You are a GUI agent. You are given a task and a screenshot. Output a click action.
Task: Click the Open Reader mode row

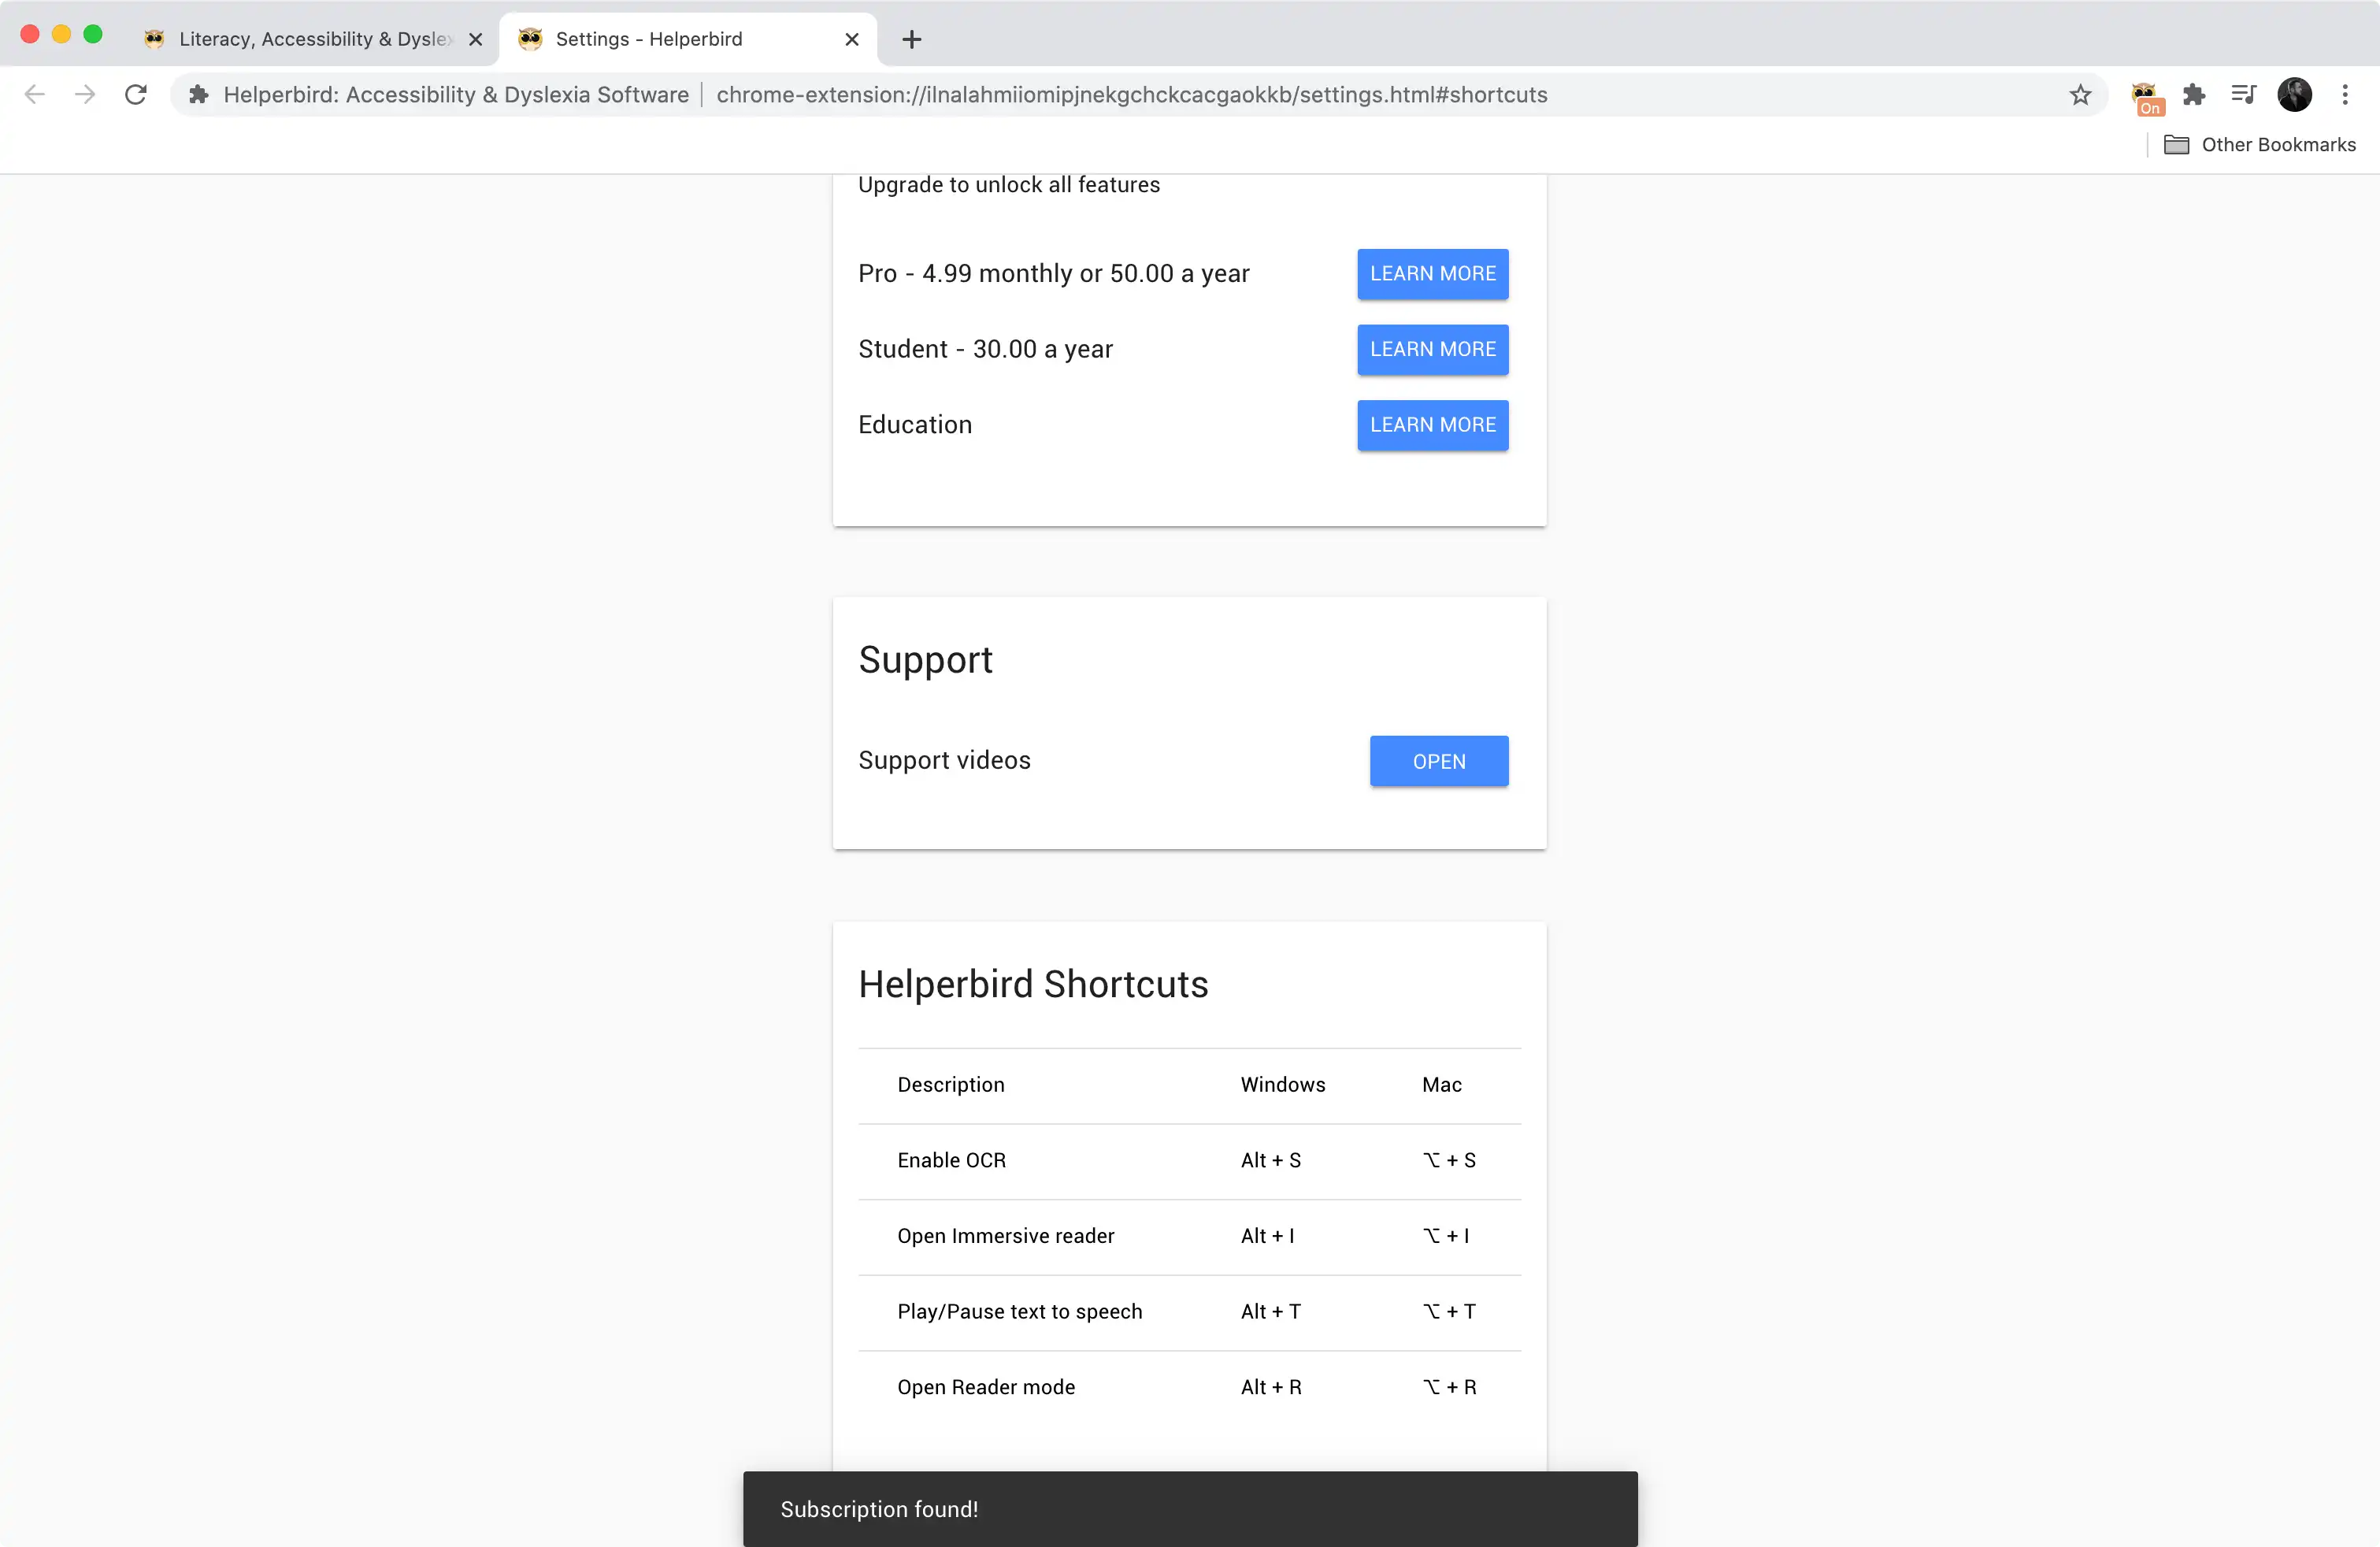point(1189,1387)
